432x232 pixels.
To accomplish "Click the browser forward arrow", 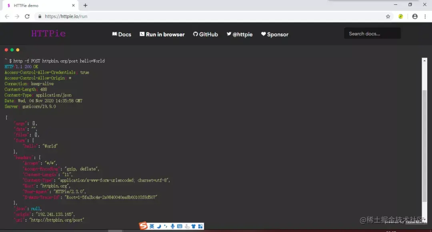I will [x=17, y=16].
